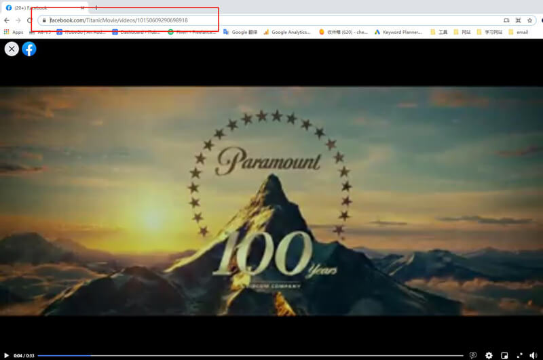This screenshot has width=543, height=360.
Task: Mute the video volume speaker icon
Action: pyautogui.click(x=533, y=355)
